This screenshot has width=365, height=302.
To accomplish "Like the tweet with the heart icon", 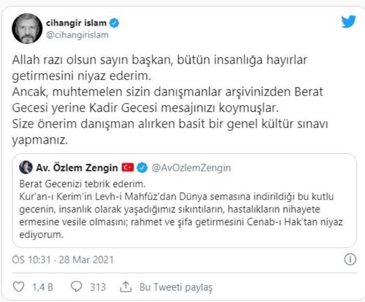I will click(19, 287).
